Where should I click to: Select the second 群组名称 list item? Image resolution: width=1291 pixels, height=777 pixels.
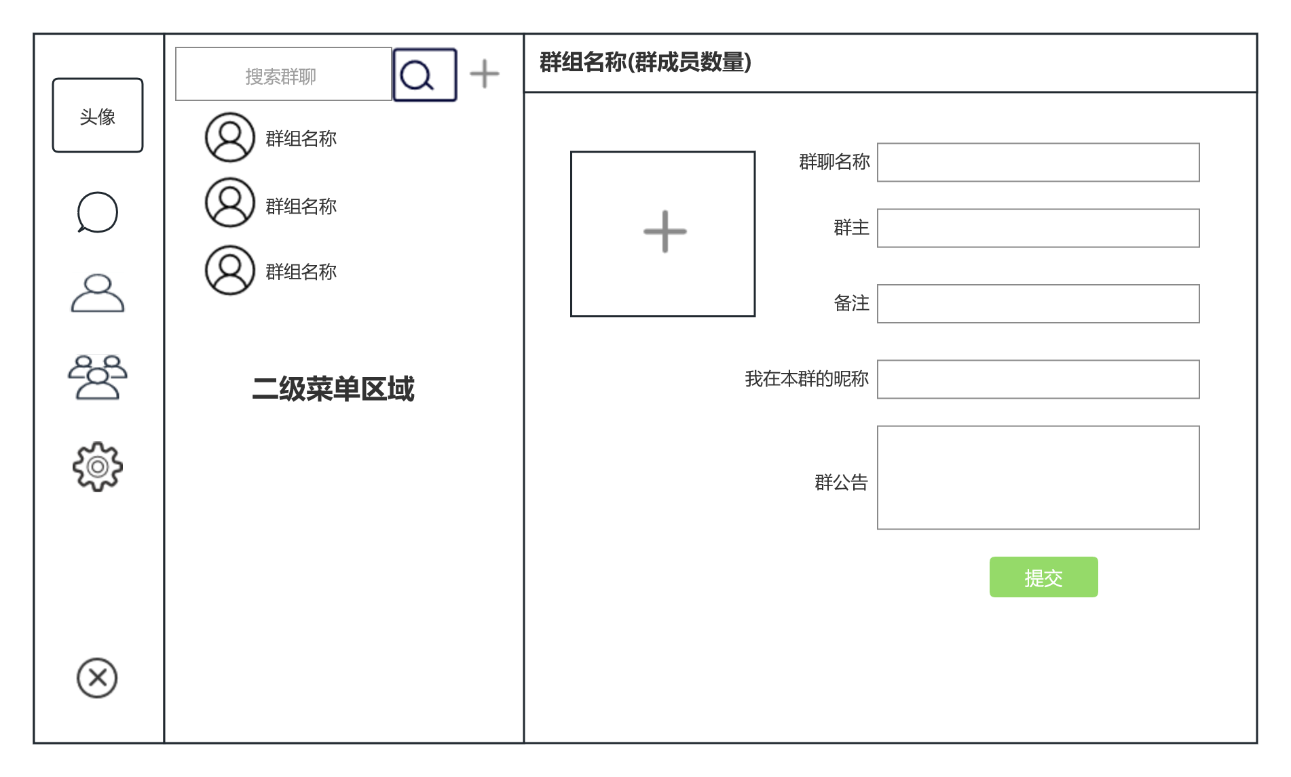pyautogui.click(x=301, y=205)
